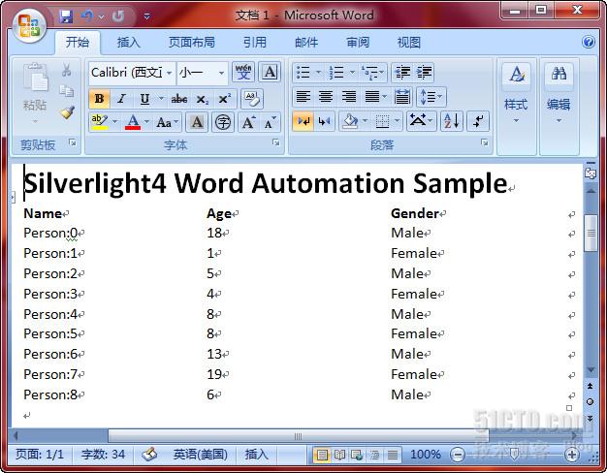Open the Calibri font name dropdown
The width and height of the screenshot is (607, 473).
point(169,73)
